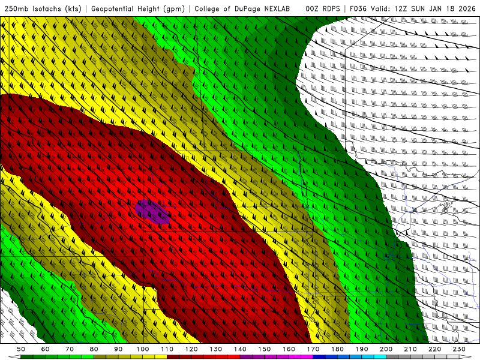Viewport: 480px width, 360px height.
Task: Click the "F036" forecast hour text
Action: (358, 9)
